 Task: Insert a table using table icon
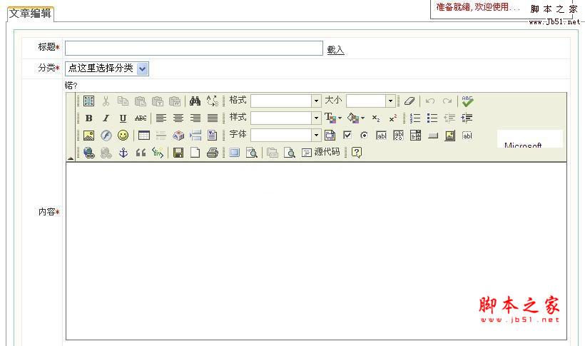click(143, 136)
